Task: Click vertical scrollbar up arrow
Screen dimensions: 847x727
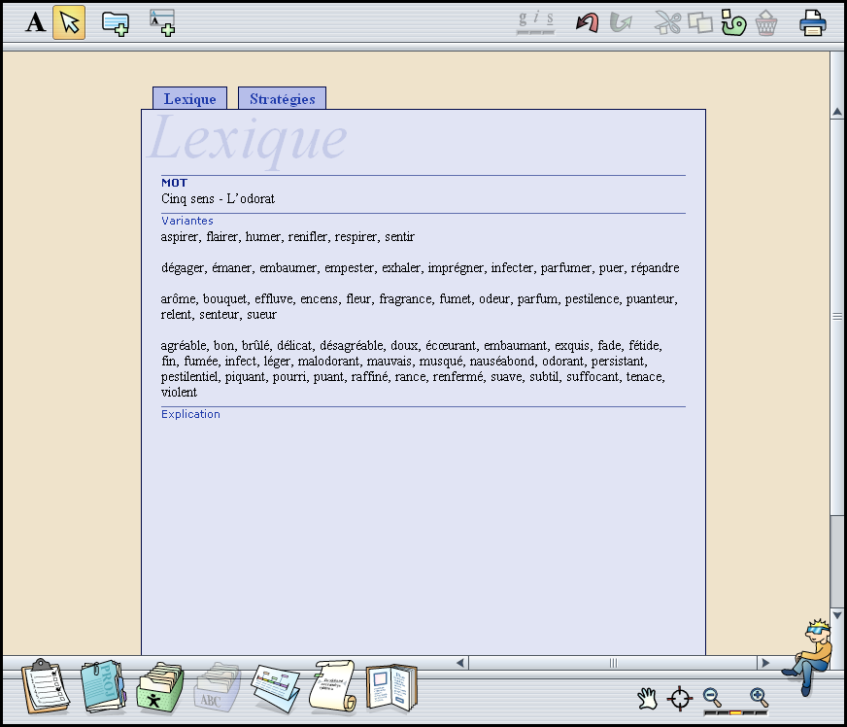Action: pos(836,112)
